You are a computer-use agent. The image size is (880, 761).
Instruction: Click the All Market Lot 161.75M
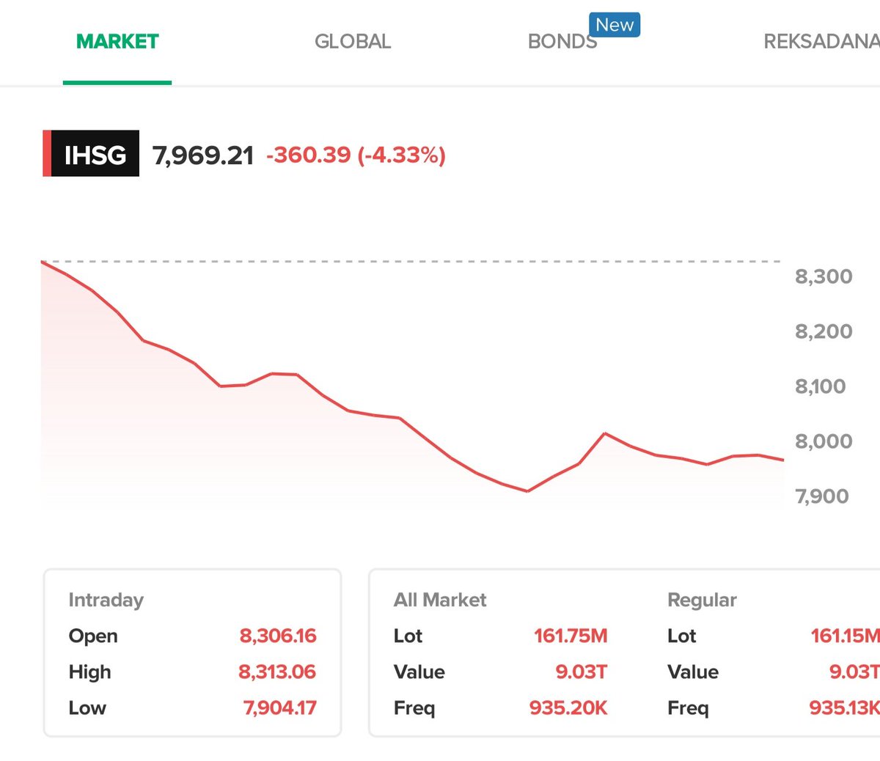[571, 636]
